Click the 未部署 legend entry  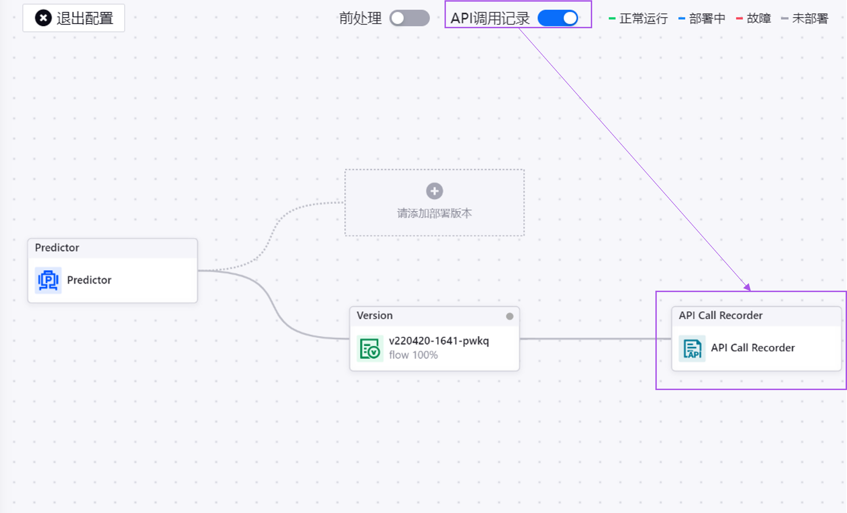[x=804, y=18]
